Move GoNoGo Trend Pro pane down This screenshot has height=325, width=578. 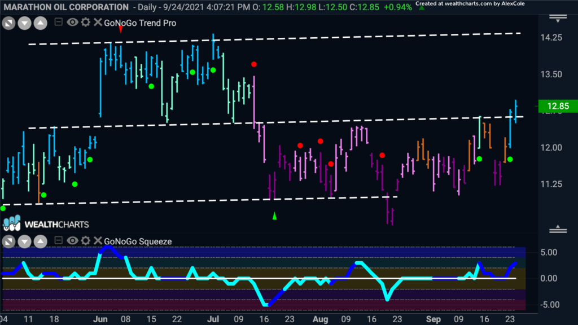coord(25,24)
